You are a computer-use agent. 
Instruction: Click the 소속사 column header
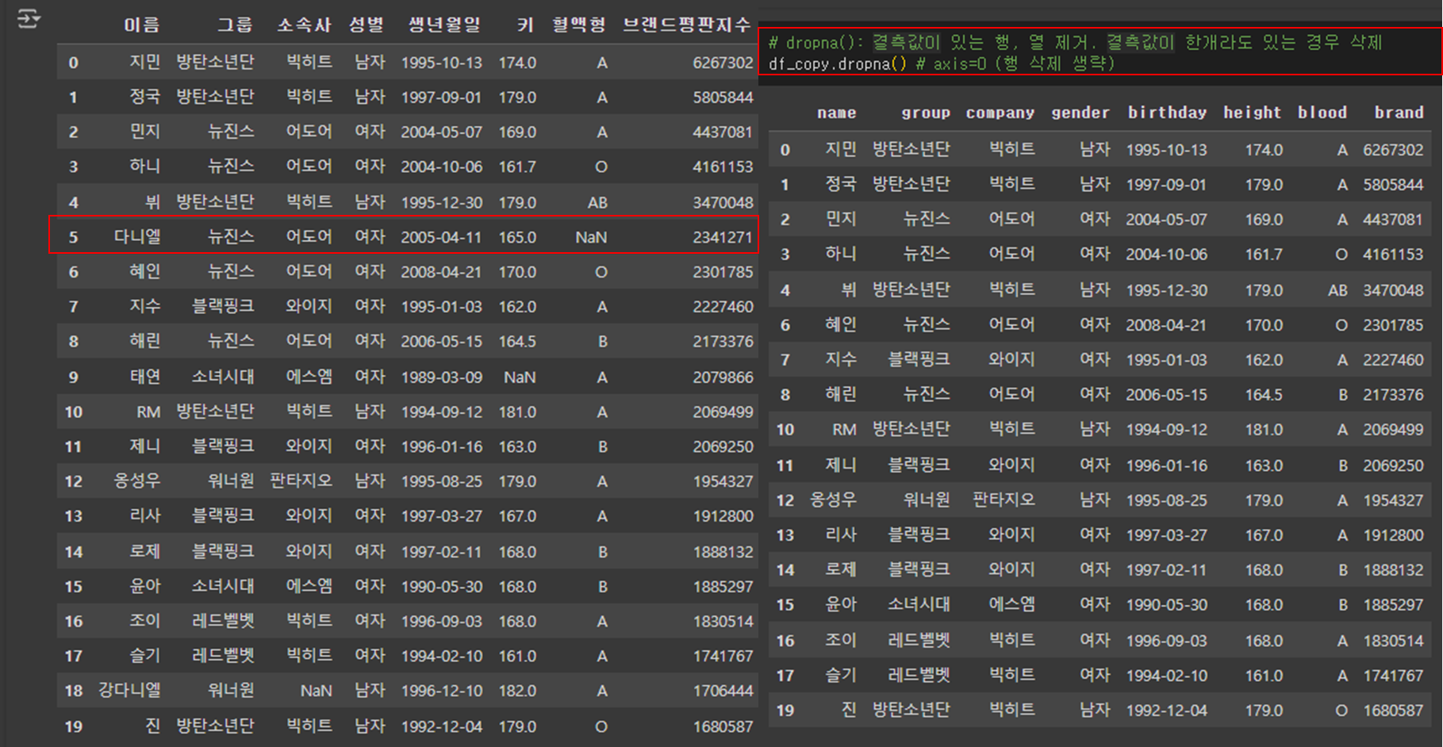tap(305, 25)
